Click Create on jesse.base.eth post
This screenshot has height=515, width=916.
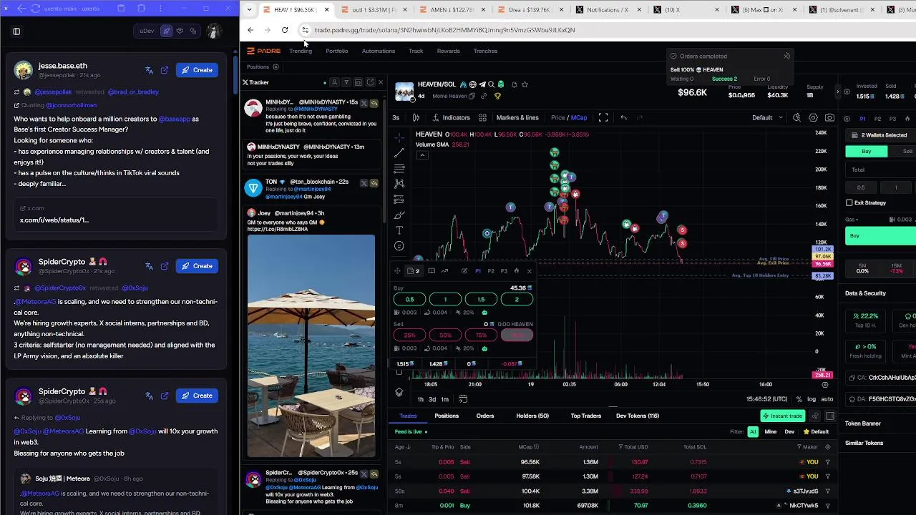pyautogui.click(x=197, y=70)
